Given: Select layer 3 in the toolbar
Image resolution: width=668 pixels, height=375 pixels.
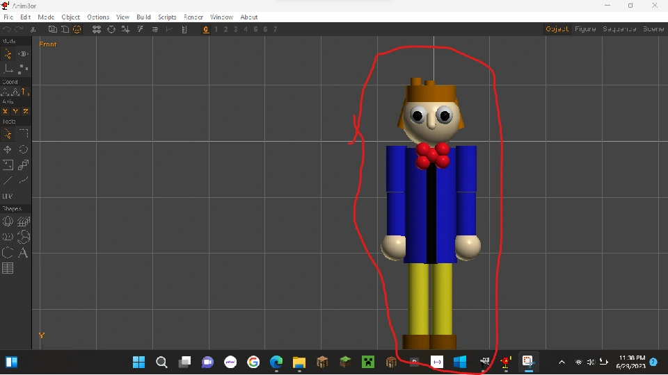Looking at the screenshot, I should 236,29.
